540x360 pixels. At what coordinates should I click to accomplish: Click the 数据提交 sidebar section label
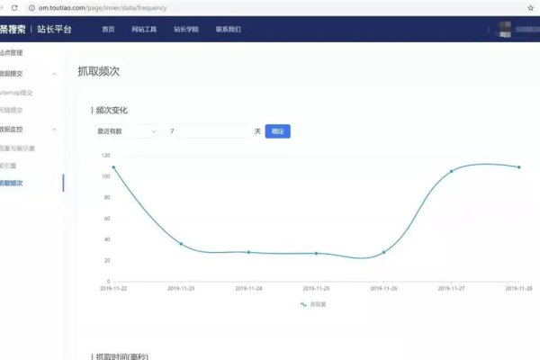(11, 74)
